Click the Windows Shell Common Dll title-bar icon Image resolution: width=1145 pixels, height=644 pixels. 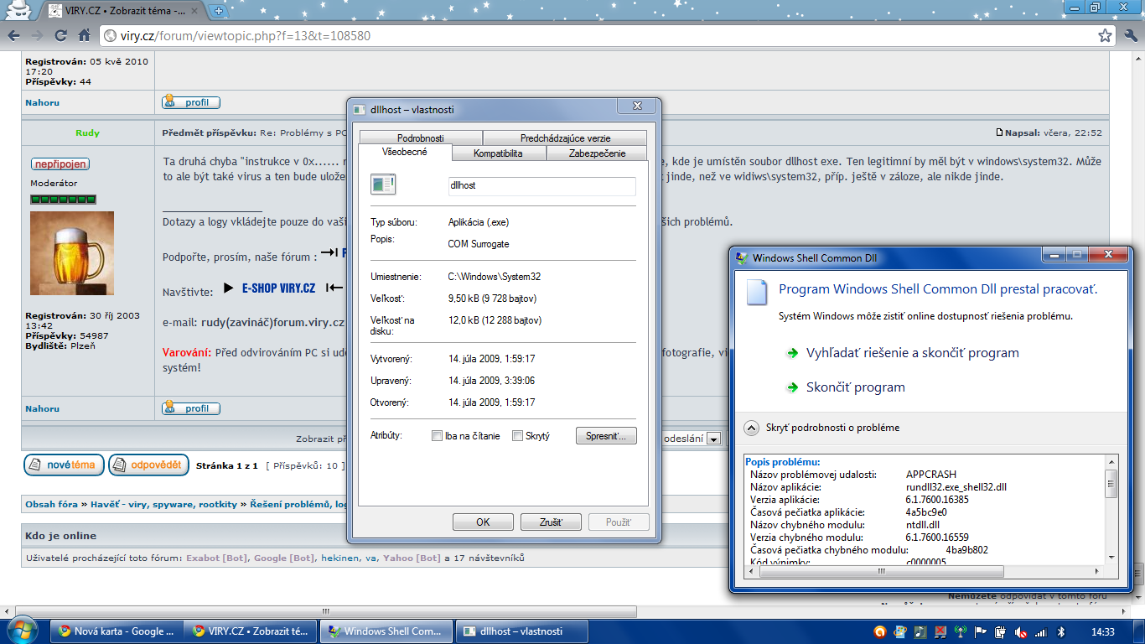741,258
